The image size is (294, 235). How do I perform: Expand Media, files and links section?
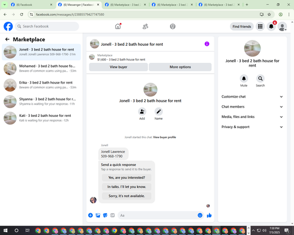click(x=252, y=117)
